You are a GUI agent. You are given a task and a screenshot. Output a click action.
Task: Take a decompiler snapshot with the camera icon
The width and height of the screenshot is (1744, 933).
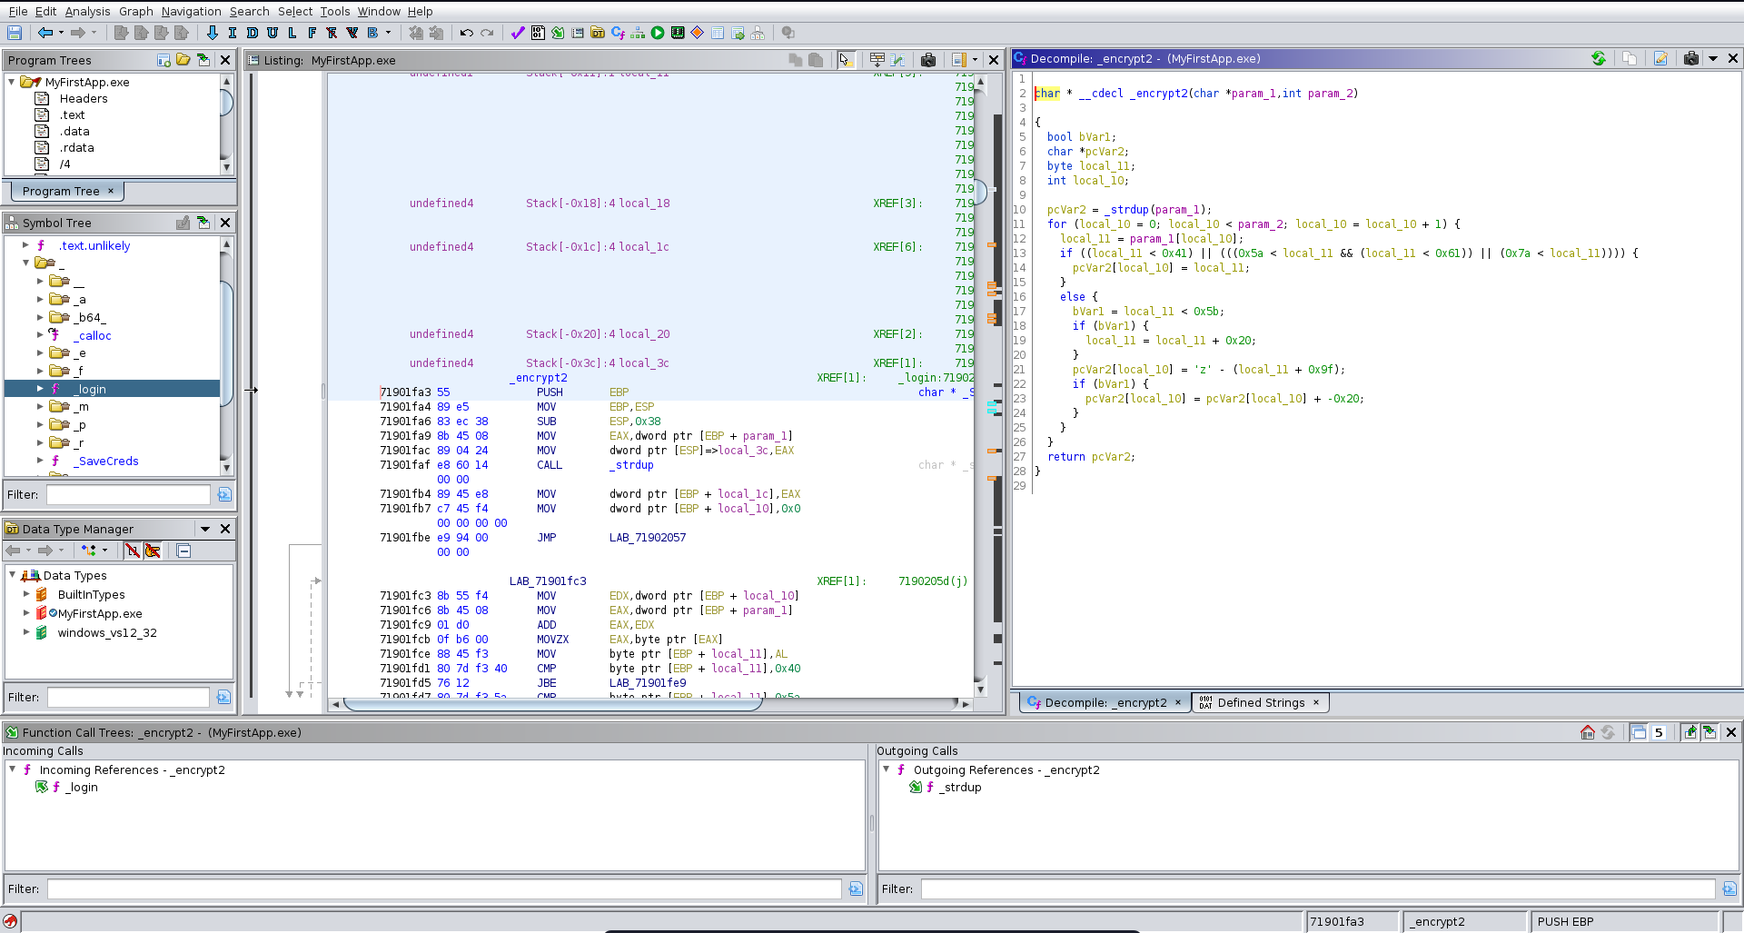point(1690,59)
